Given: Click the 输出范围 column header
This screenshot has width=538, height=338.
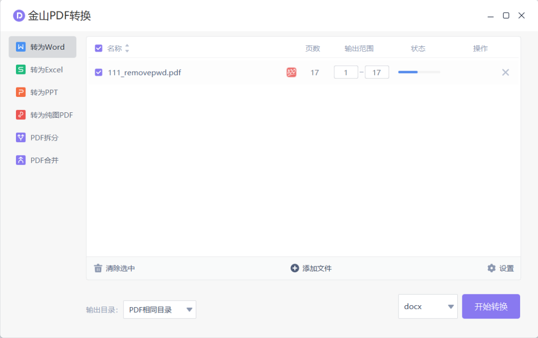Looking at the screenshot, I should click(x=359, y=49).
